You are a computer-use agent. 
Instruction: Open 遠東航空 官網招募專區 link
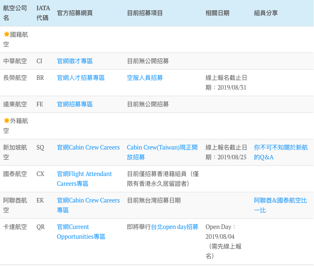pos(75,104)
